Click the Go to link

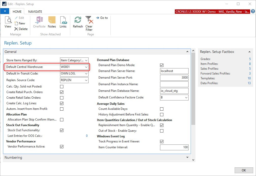[x=102, y=18]
